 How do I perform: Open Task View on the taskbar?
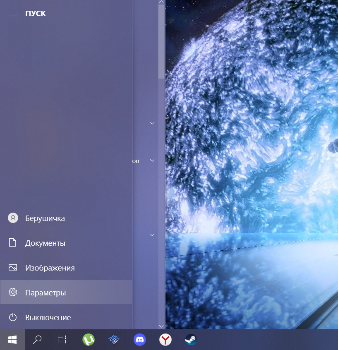[x=62, y=340]
